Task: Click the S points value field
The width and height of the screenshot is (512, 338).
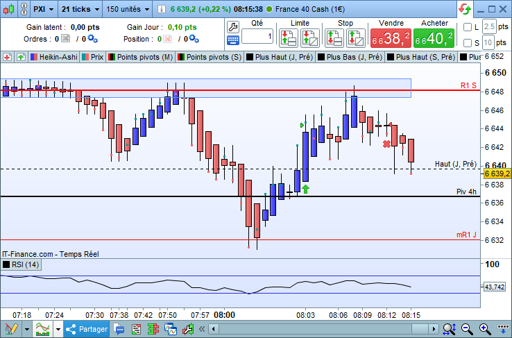Action: 488,43
